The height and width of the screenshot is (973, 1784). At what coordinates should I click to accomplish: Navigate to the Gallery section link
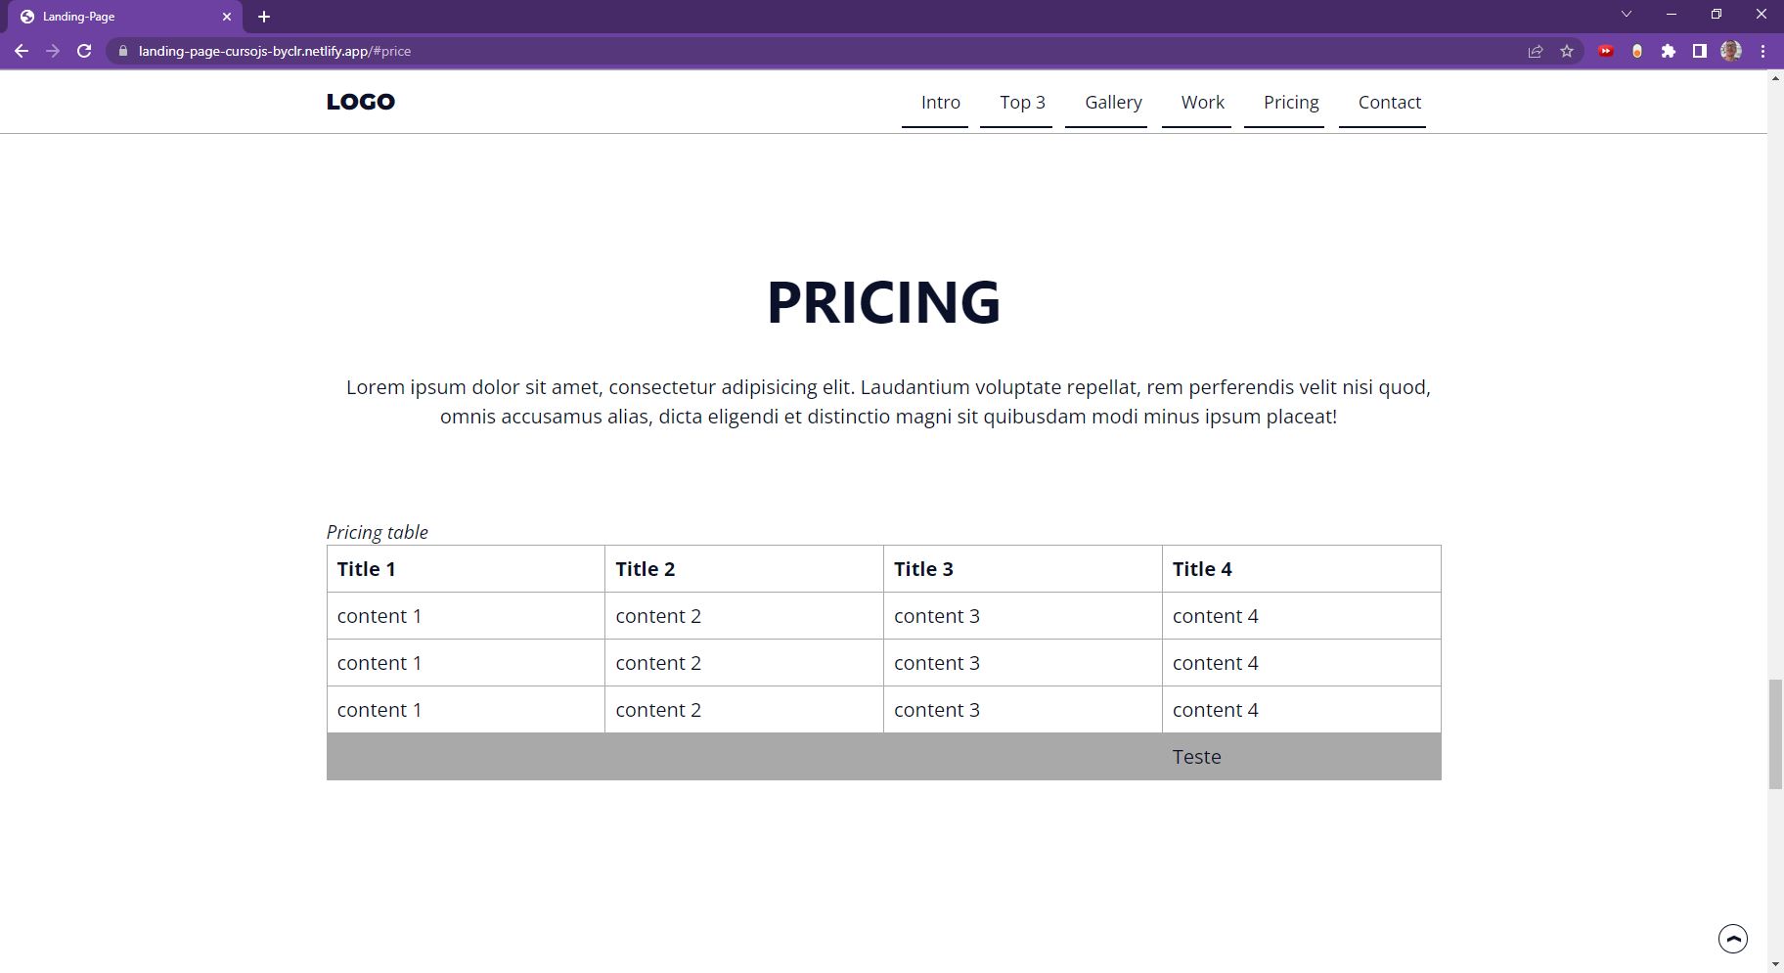coord(1111,102)
